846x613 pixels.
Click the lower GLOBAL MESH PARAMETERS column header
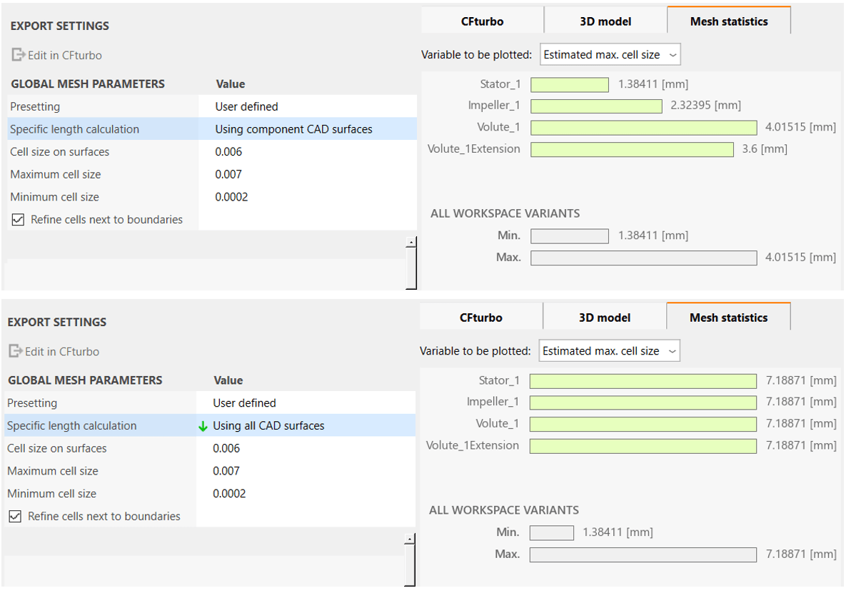85,380
